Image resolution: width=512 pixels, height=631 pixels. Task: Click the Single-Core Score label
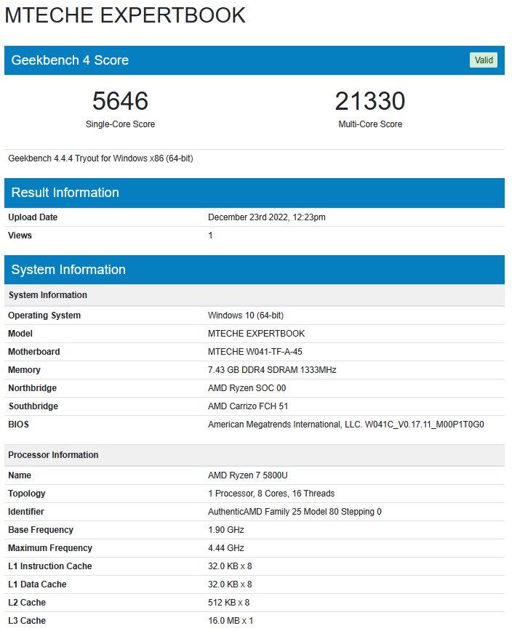pyautogui.click(x=120, y=124)
